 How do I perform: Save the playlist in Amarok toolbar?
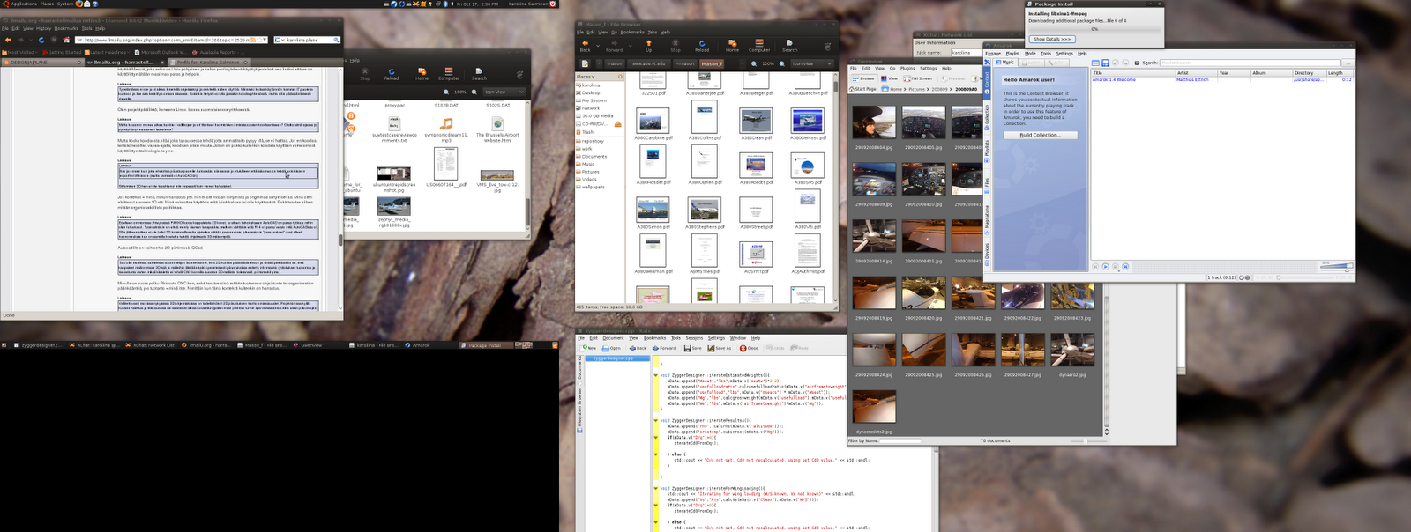[1105, 63]
